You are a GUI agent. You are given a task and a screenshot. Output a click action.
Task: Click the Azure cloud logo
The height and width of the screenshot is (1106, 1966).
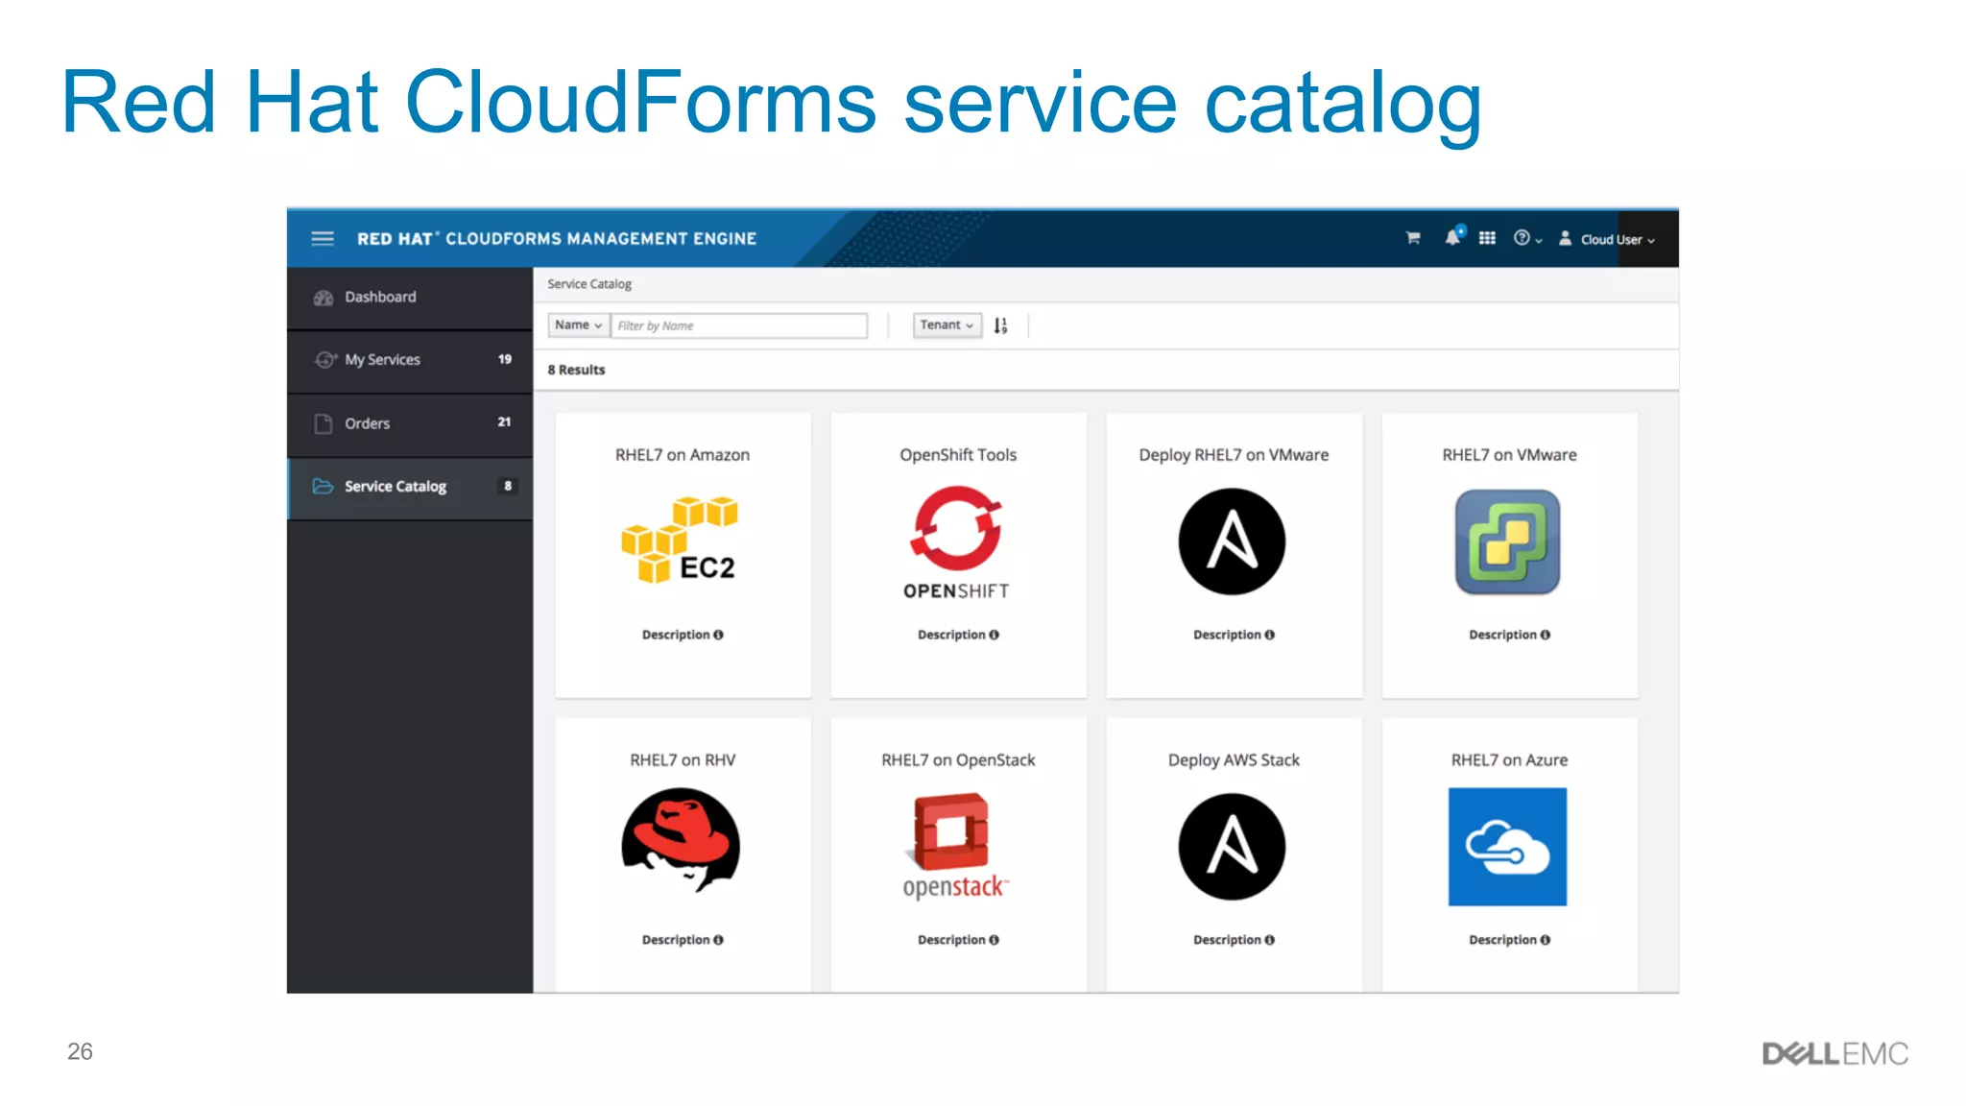click(x=1508, y=847)
